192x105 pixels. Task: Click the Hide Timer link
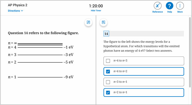click(96, 11)
